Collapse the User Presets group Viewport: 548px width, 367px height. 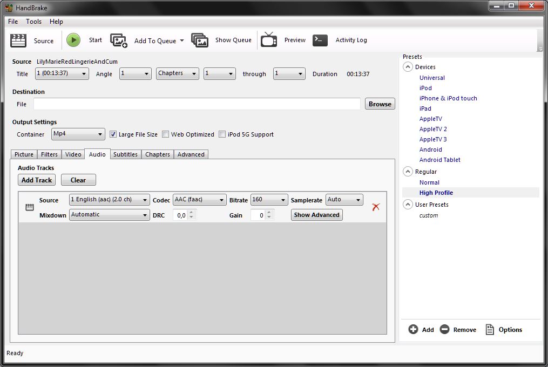click(x=408, y=205)
